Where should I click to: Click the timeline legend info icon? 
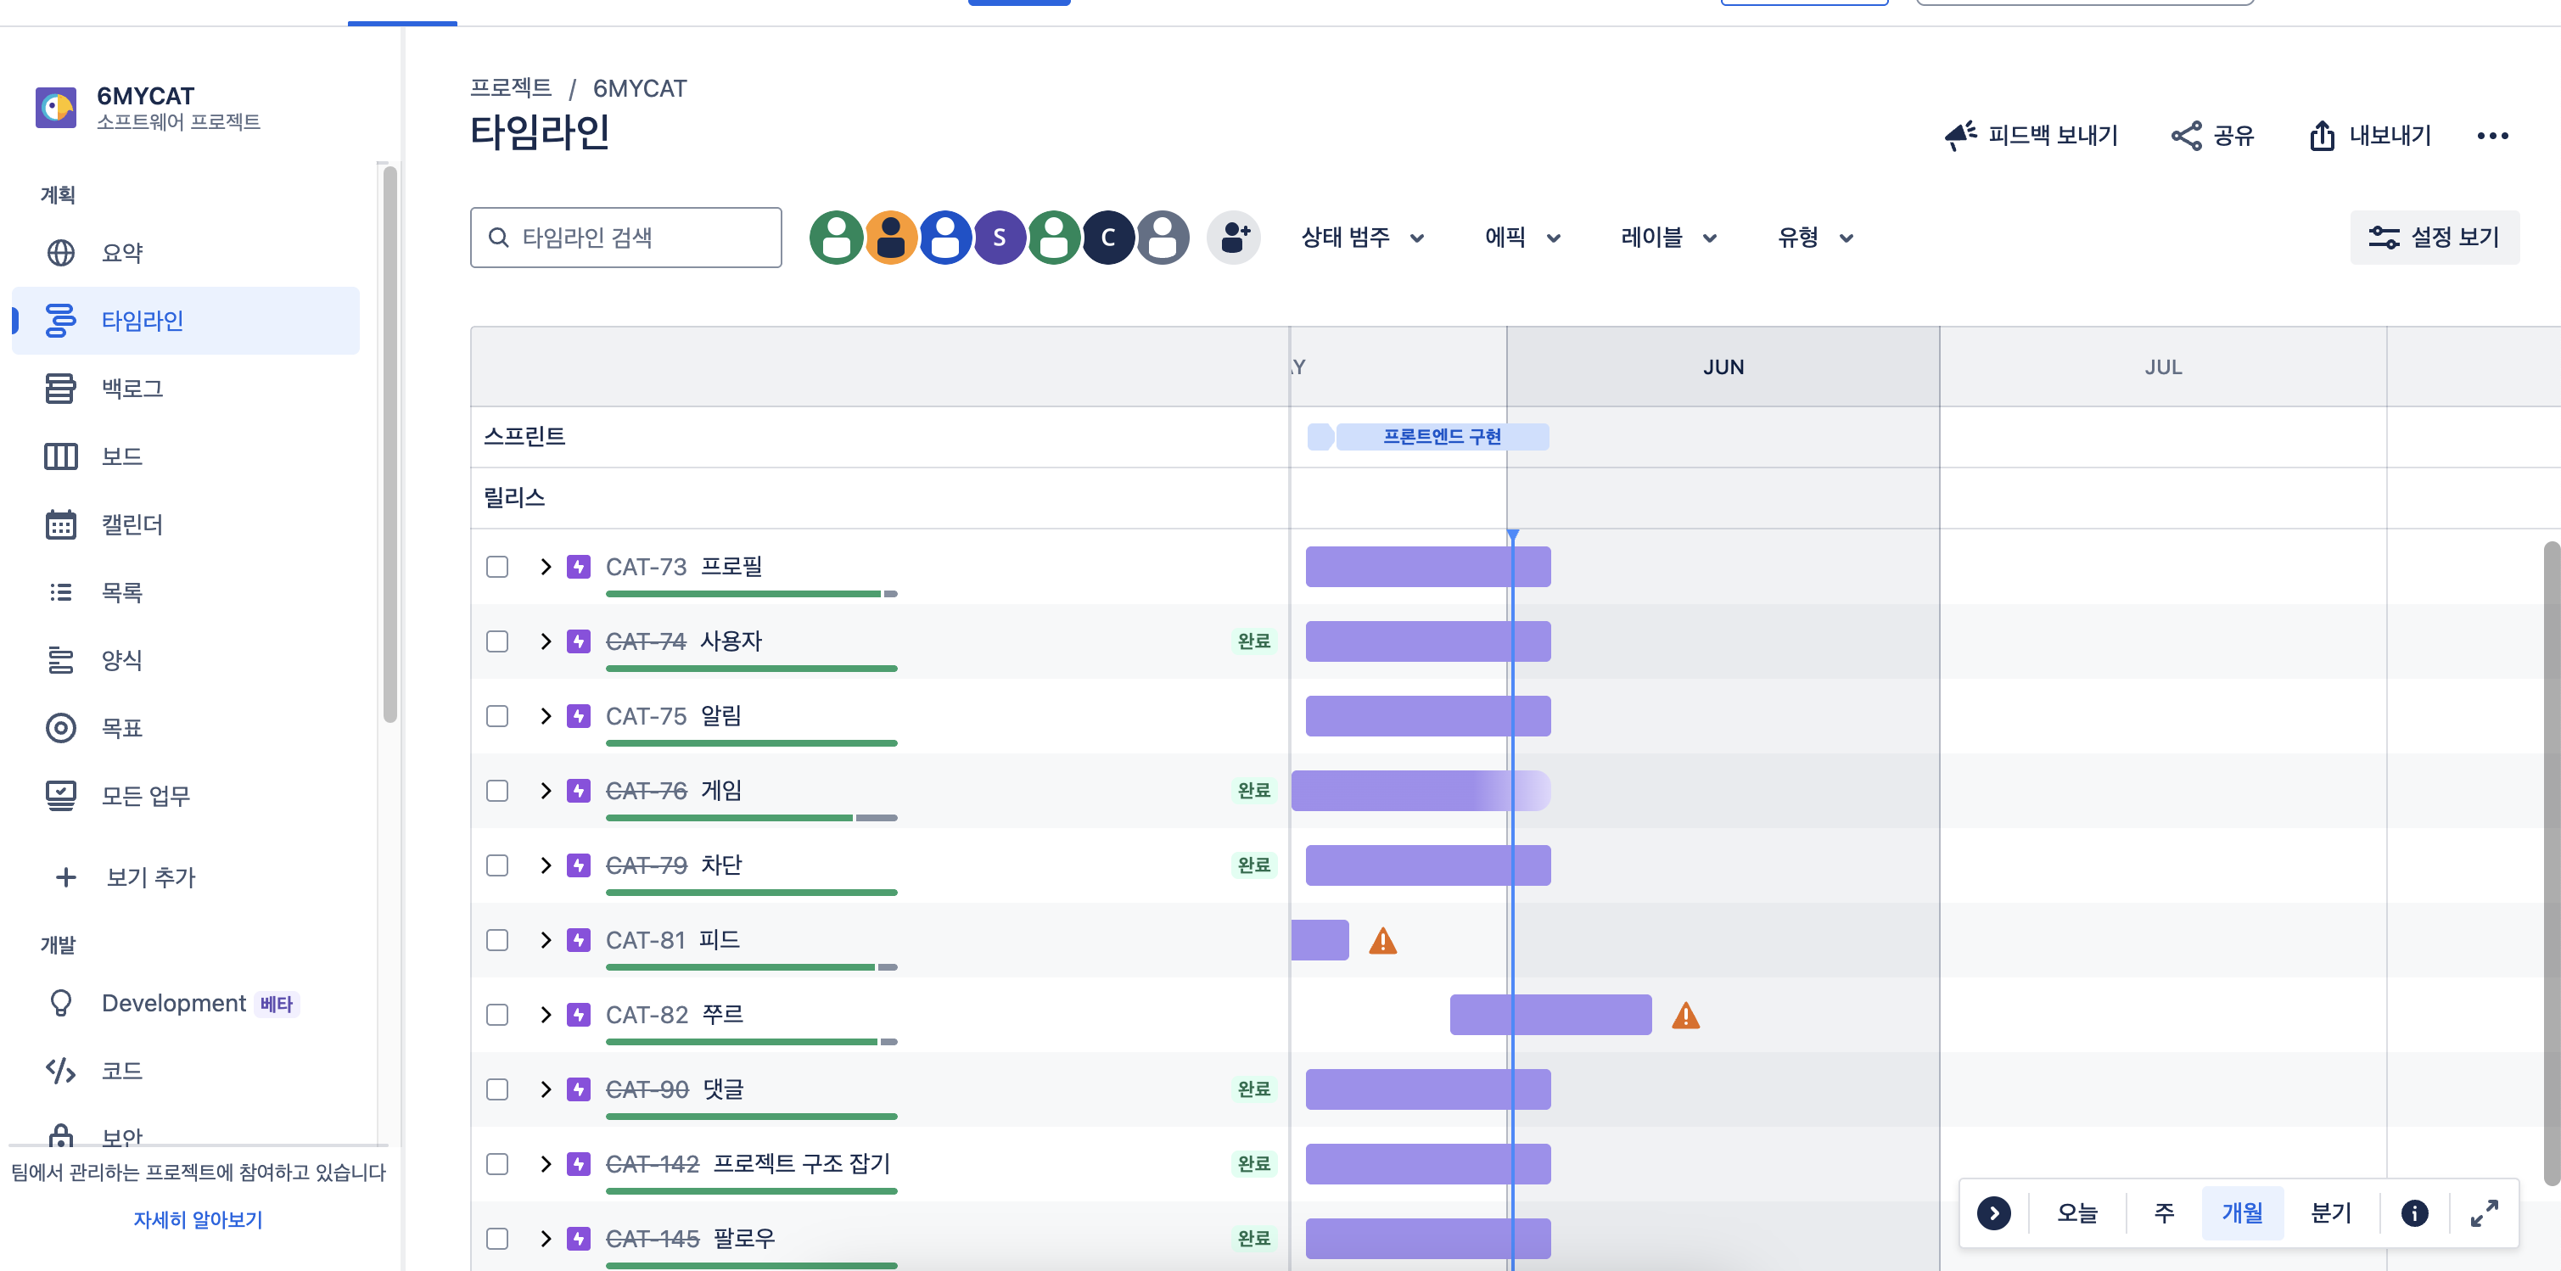(2414, 1212)
